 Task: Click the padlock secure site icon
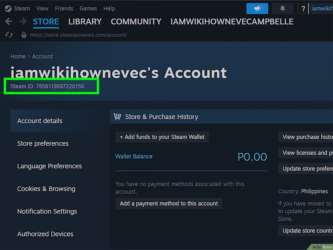click(24, 35)
